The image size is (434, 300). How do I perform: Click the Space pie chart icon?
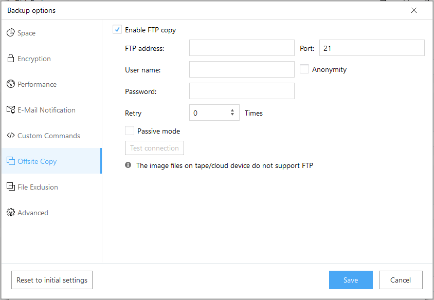[10, 33]
